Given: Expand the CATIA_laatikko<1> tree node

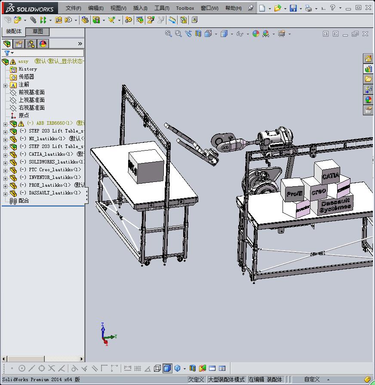Looking at the screenshot, I should point(6,155).
